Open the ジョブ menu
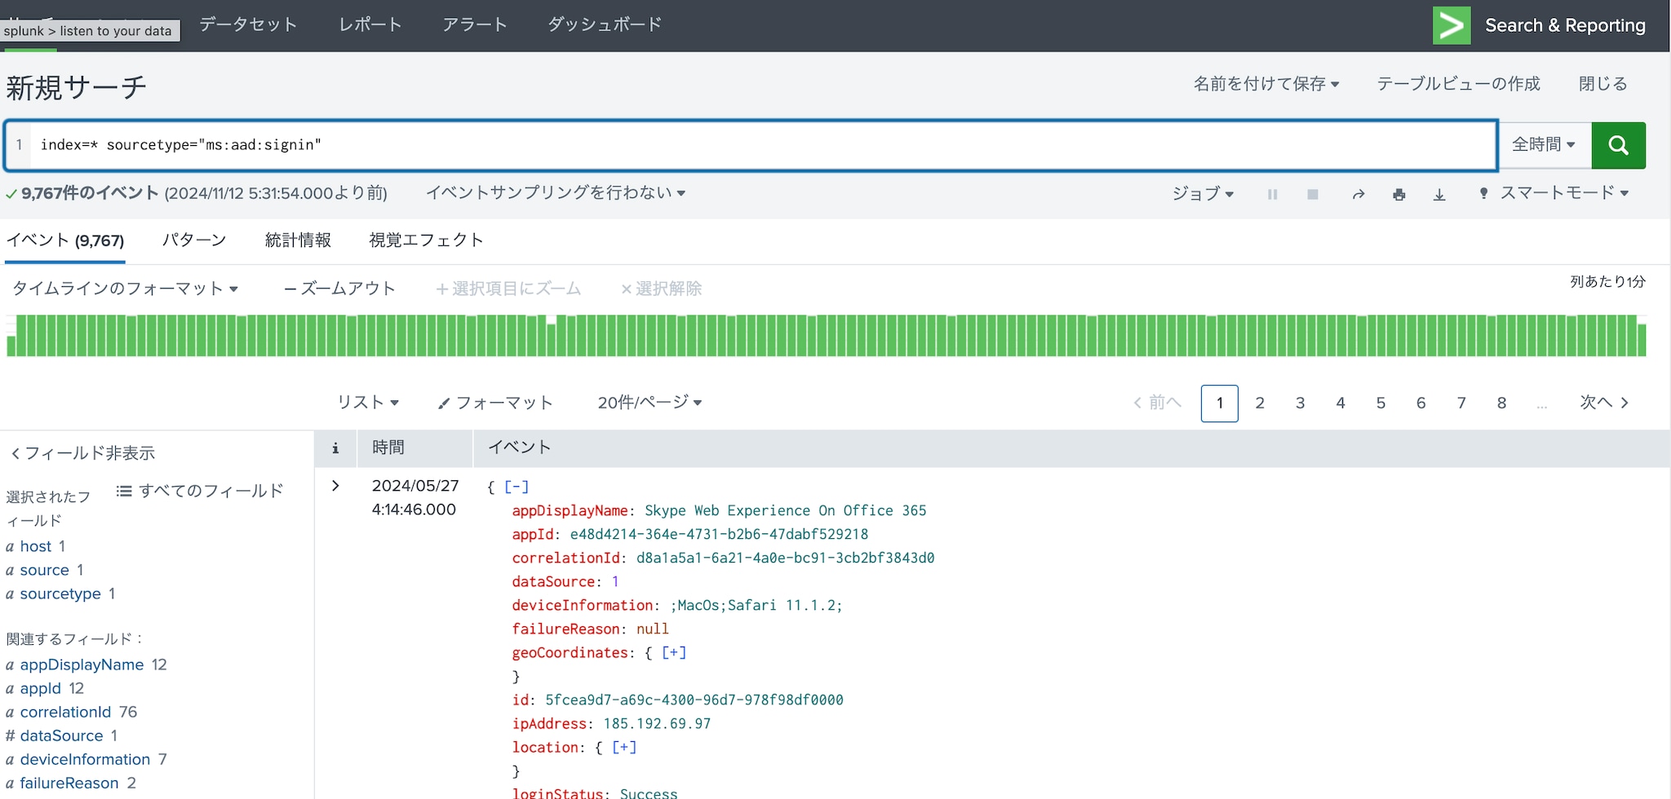The height and width of the screenshot is (799, 1671). pos(1203,193)
